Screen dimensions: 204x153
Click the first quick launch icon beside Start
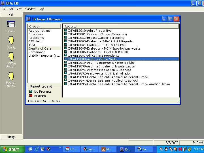30,149
